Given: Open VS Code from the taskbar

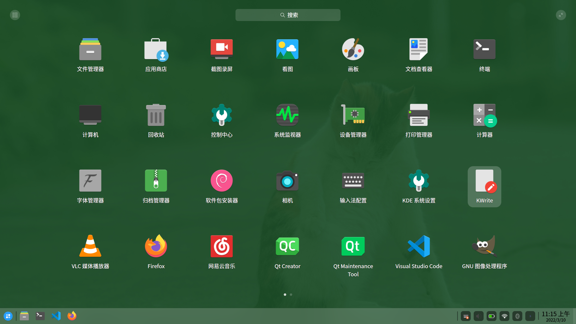Looking at the screenshot, I should click(x=56, y=316).
